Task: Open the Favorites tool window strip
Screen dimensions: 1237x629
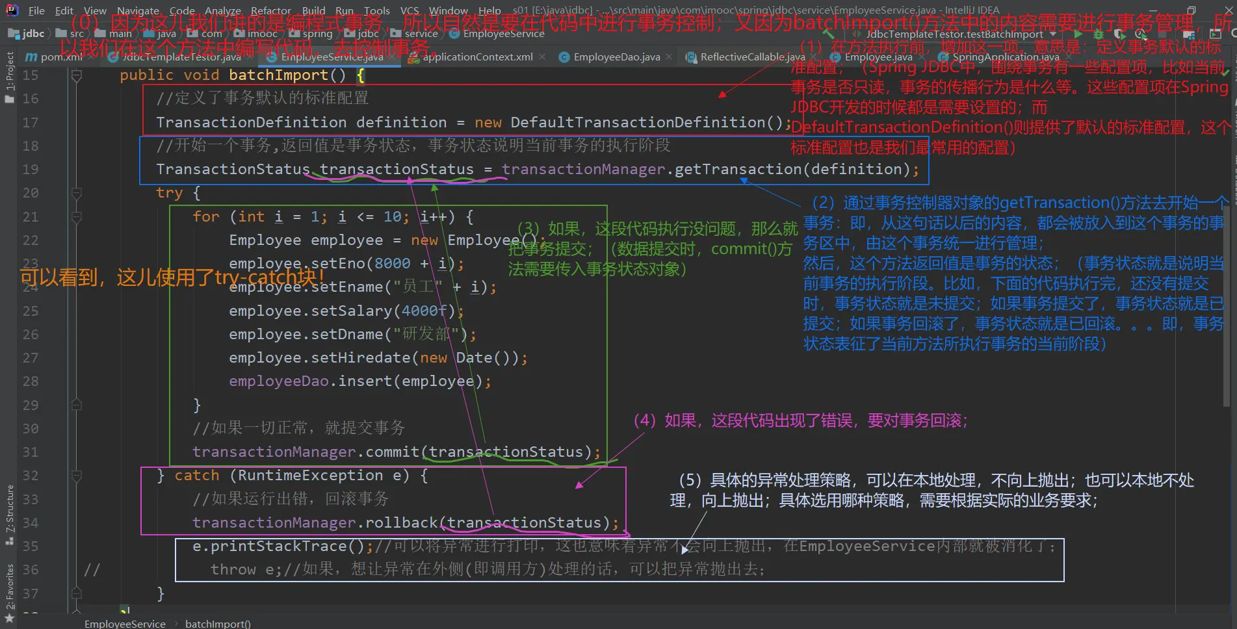Action: click(x=9, y=593)
